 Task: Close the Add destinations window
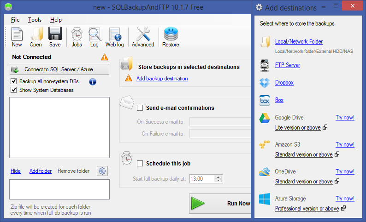352,6
